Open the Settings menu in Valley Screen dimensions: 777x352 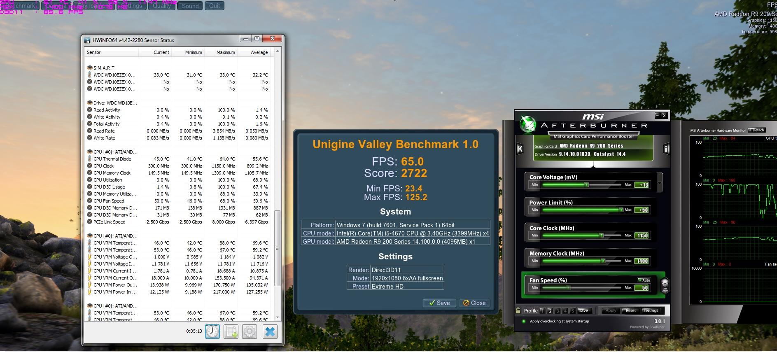click(x=132, y=6)
